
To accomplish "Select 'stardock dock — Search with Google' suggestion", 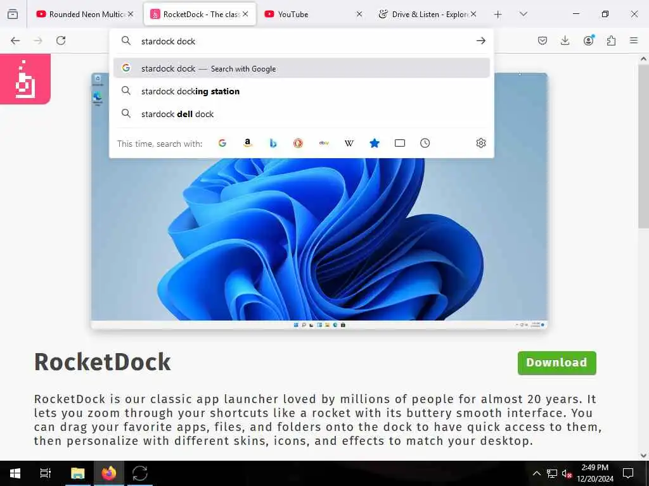I will [x=301, y=68].
